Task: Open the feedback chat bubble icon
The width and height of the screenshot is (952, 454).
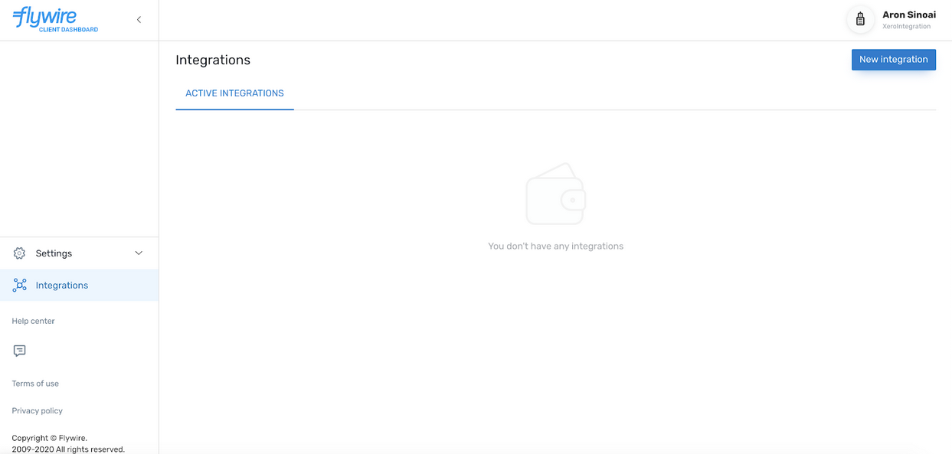Action: 20,351
